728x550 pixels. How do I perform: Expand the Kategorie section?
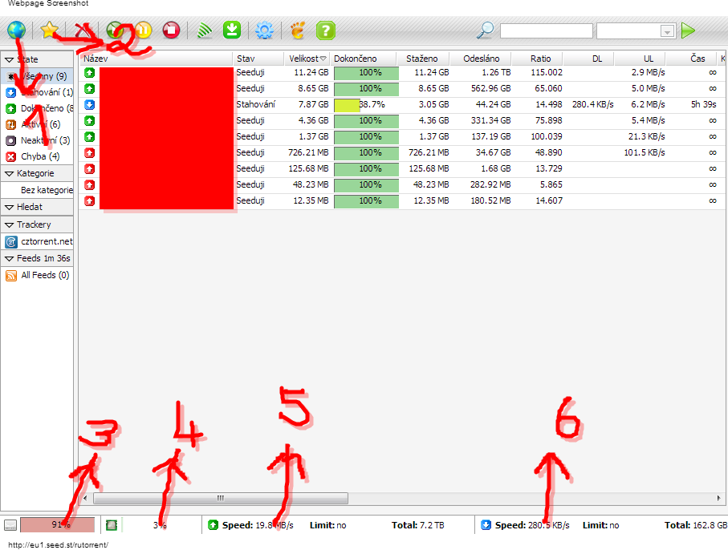coord(10,173)
